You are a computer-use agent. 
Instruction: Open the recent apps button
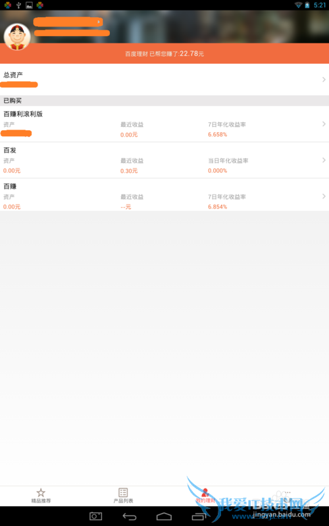199,516
